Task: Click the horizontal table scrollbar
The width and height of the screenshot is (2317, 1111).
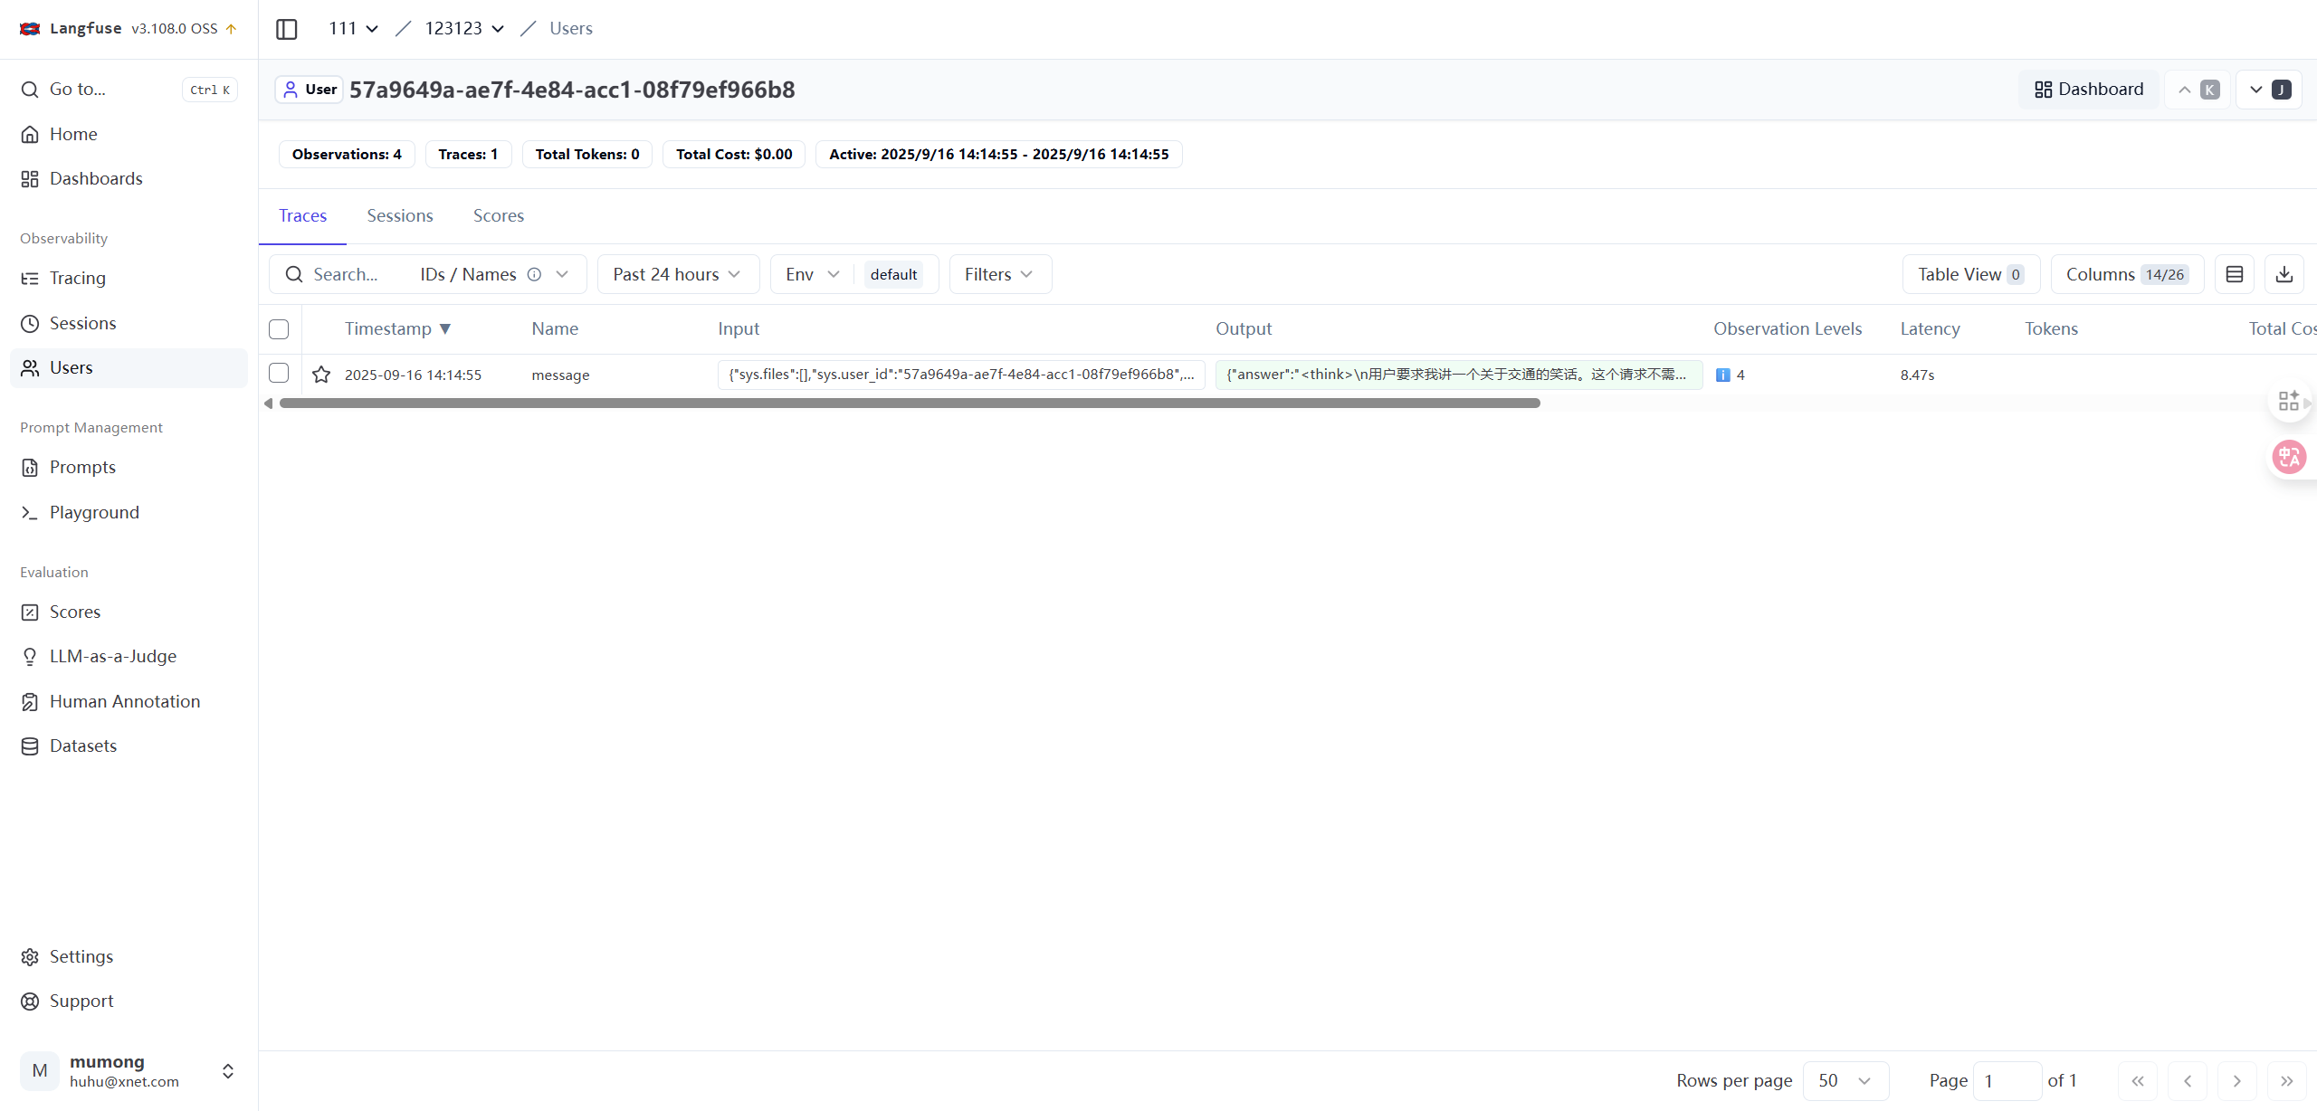Action: click(x=910, y=404)
